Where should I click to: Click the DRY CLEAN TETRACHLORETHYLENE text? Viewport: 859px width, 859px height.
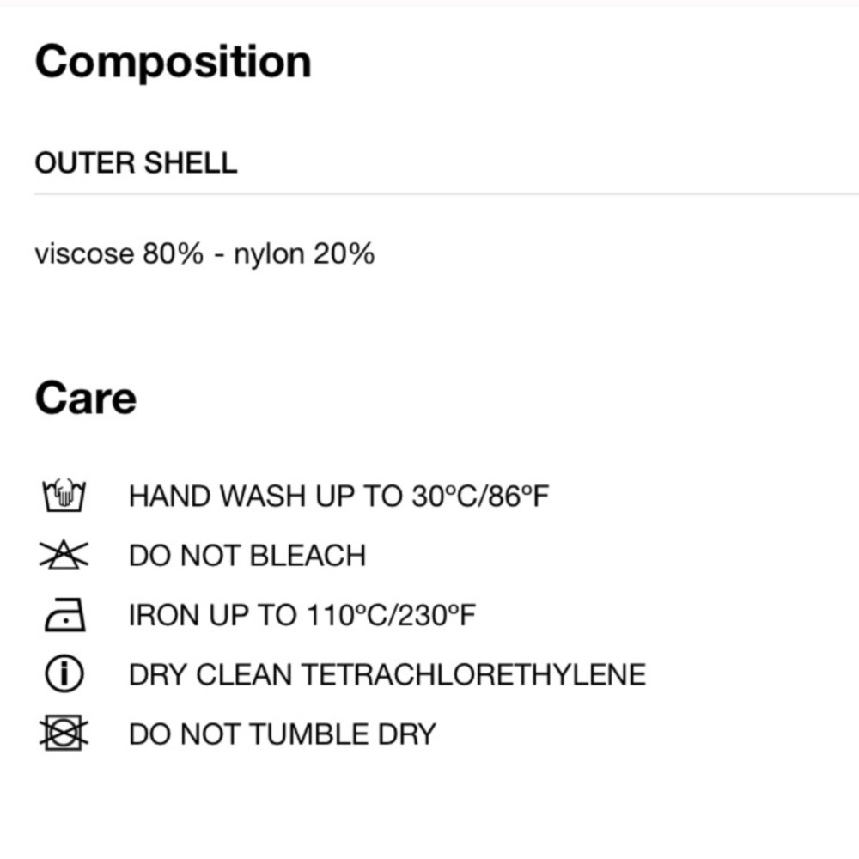coord(387,674)
